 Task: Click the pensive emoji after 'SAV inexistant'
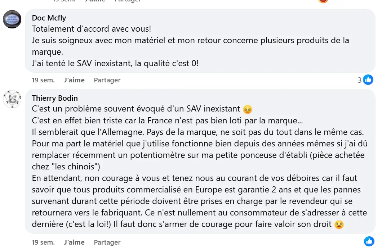tap(247, 109)
